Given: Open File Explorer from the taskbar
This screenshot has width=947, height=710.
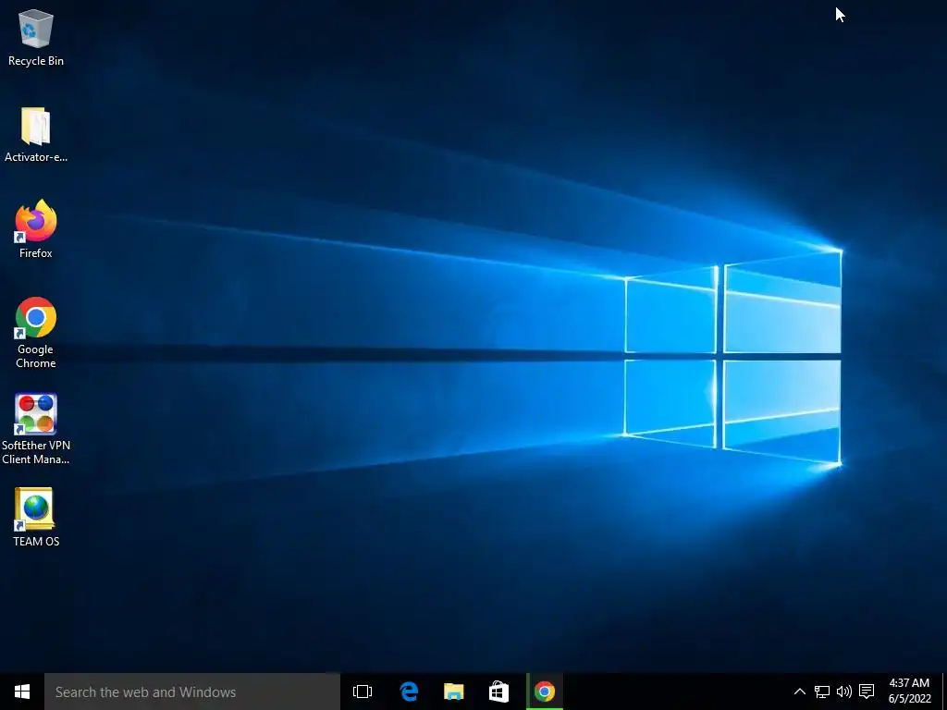Looking at the screenshot, I should pyautogui.click(x=453, y=692).
